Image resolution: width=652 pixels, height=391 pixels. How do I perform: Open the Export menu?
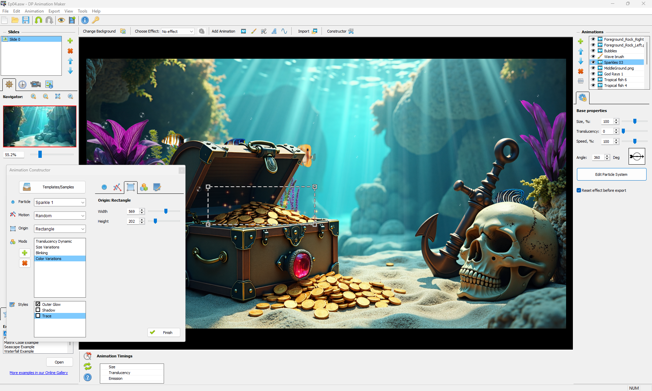54,11
